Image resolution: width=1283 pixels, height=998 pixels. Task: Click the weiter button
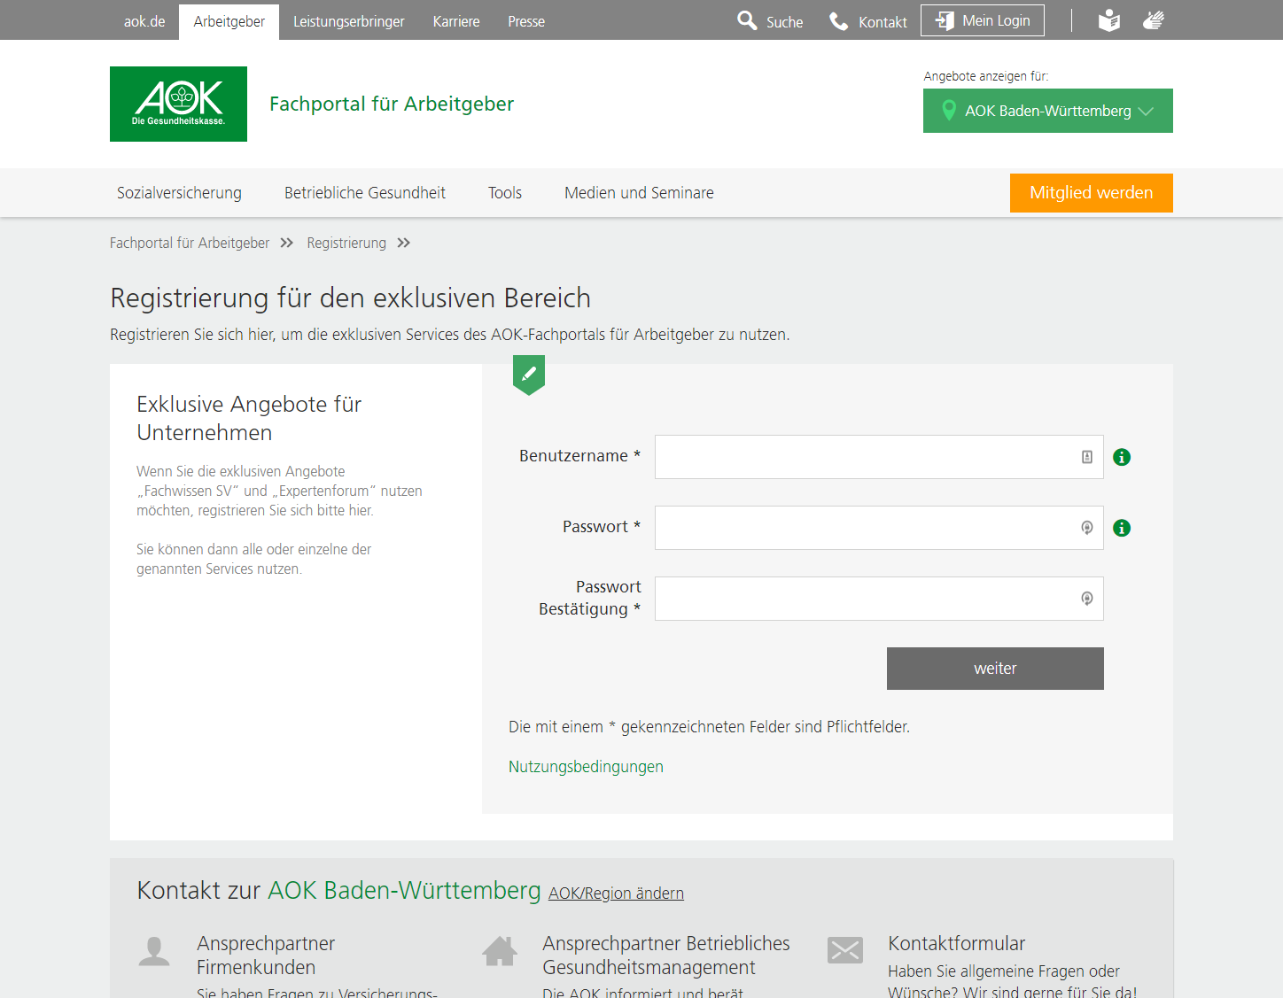[x=995, y=669]
